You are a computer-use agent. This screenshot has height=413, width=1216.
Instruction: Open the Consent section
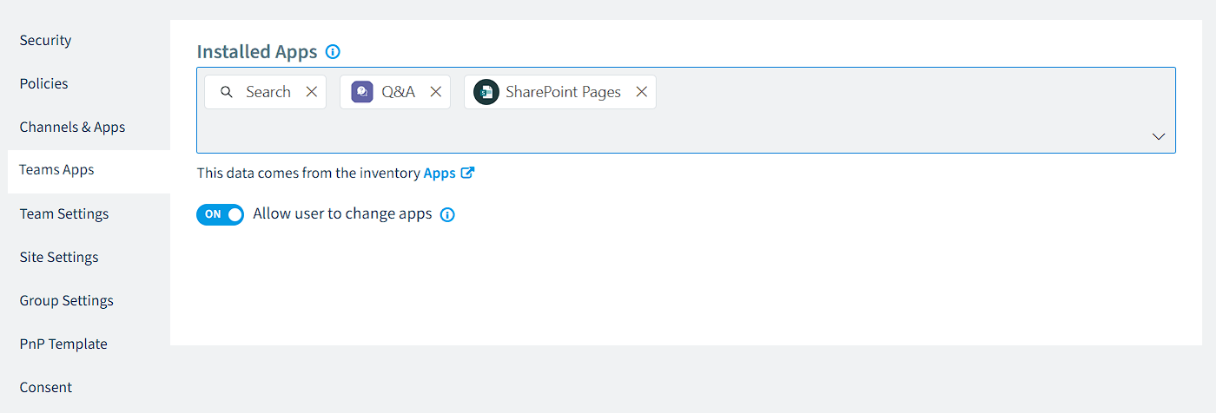pyautogui.click(x=46, y=387)
